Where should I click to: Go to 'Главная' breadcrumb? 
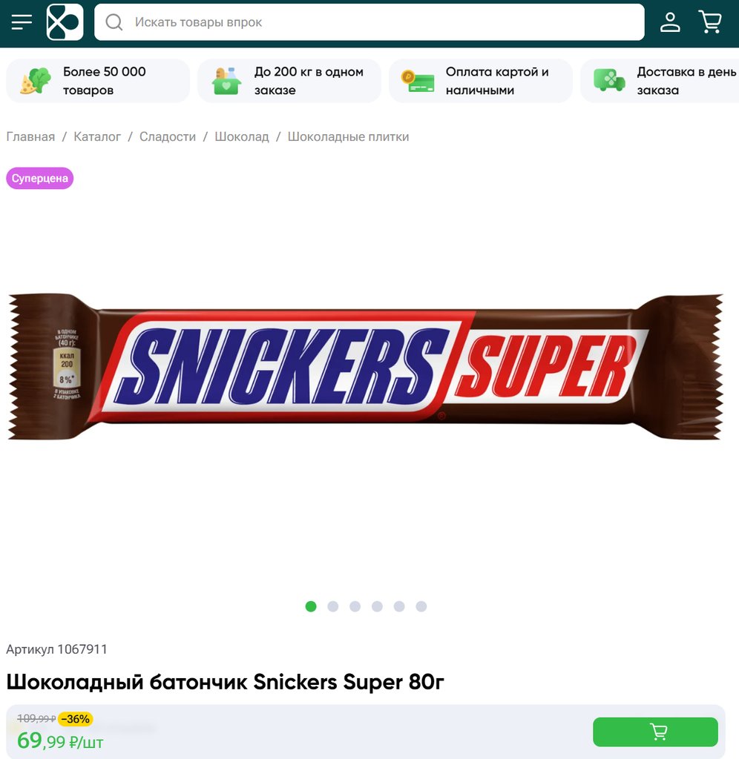[30, 137]
